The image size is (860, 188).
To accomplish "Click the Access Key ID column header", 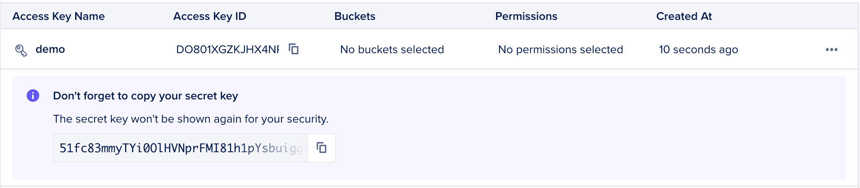I will [210, 16].
